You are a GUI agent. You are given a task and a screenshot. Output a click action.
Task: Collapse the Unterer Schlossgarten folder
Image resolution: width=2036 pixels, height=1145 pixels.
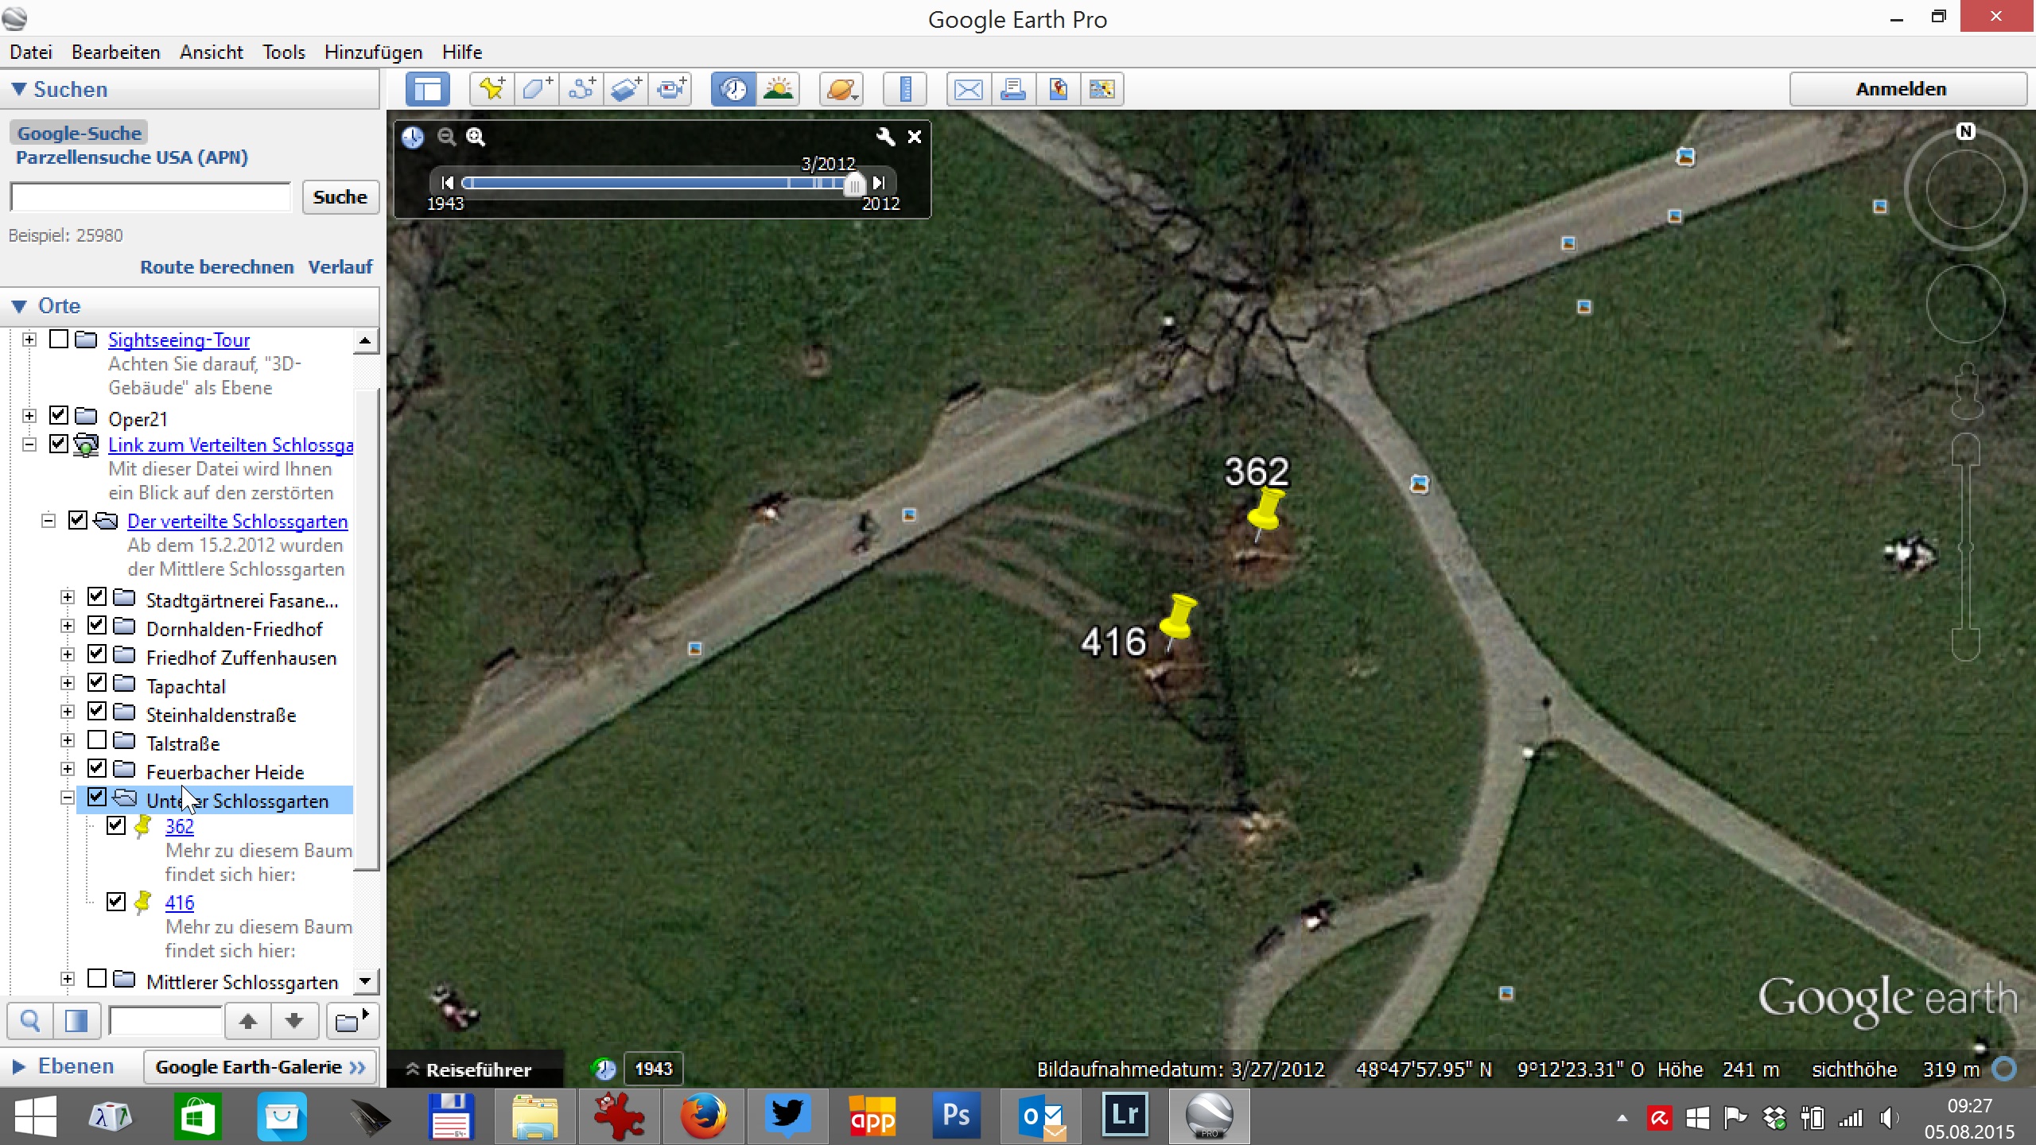click(68, 798)
